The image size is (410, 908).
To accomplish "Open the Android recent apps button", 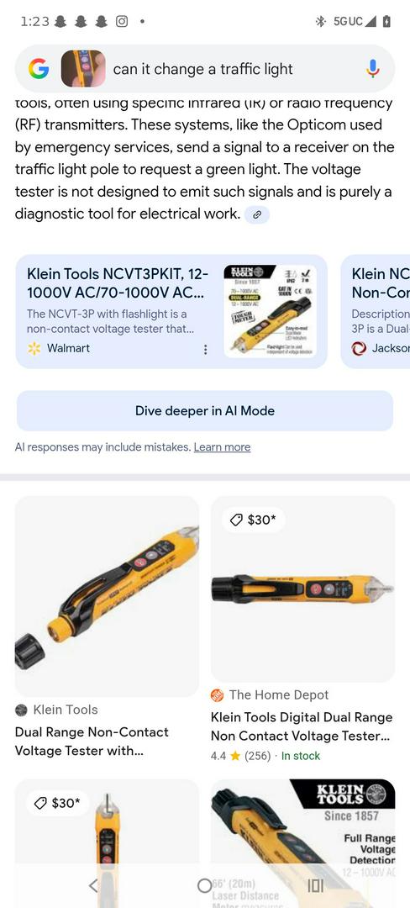I will point(315,885).
